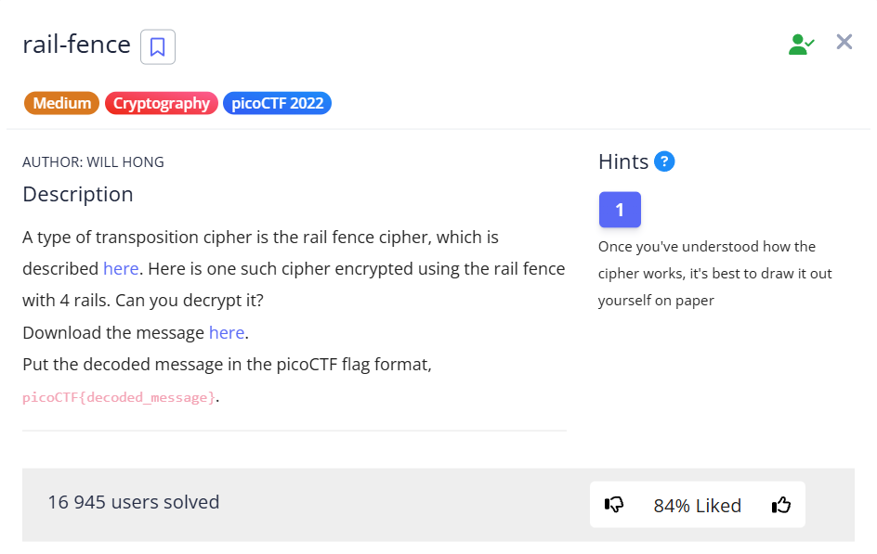Click the Description heading

click(x=78, y=194)
